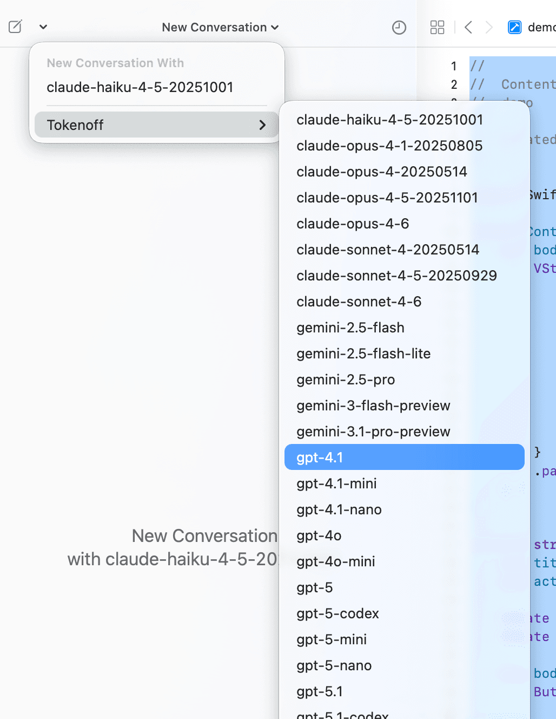
Task: Select gemini-3.1-pro-preview model
Action: [373, 432]
